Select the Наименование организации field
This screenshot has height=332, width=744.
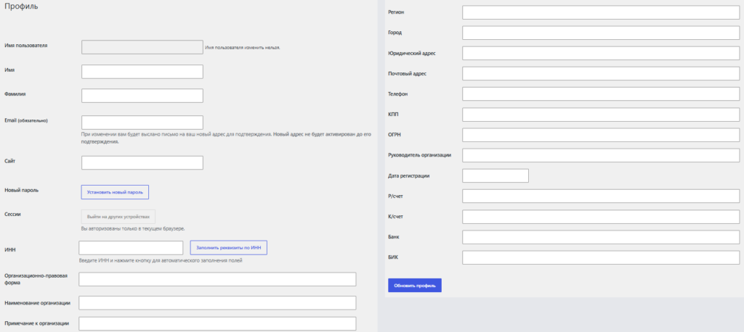pyautogui.click(x=217, y=303)
